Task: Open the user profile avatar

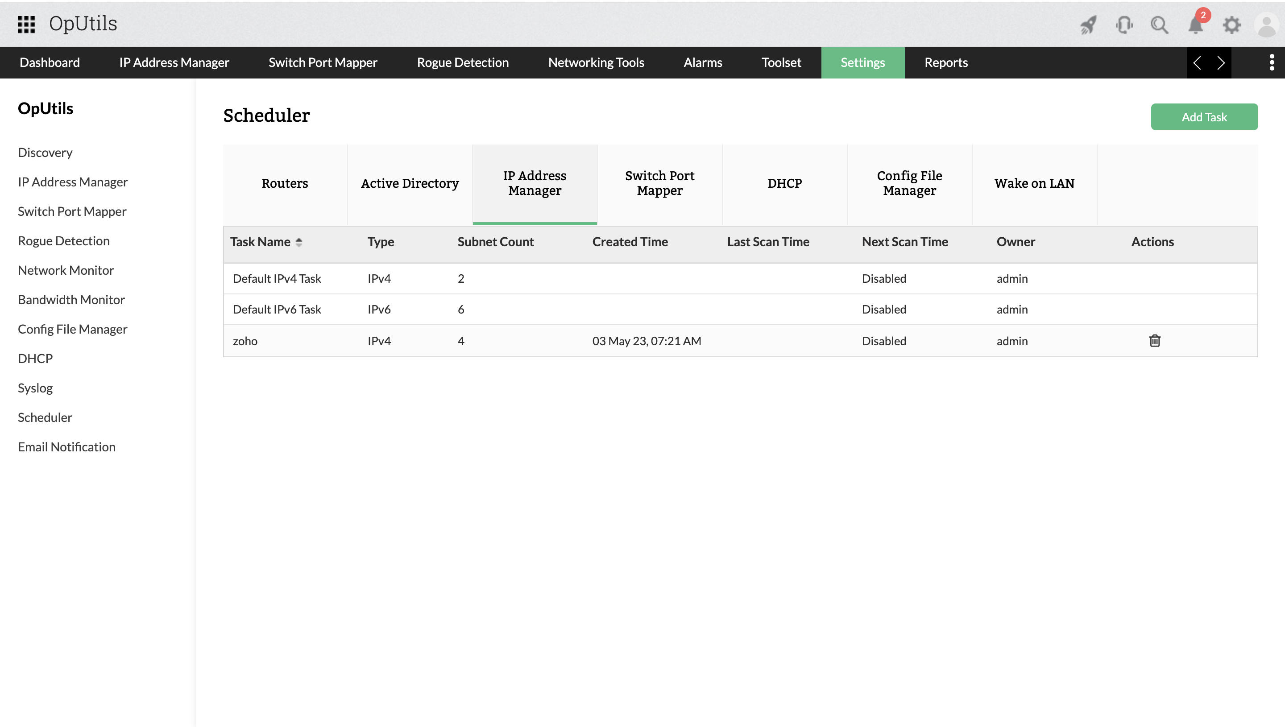Action: coord(1266,25)
